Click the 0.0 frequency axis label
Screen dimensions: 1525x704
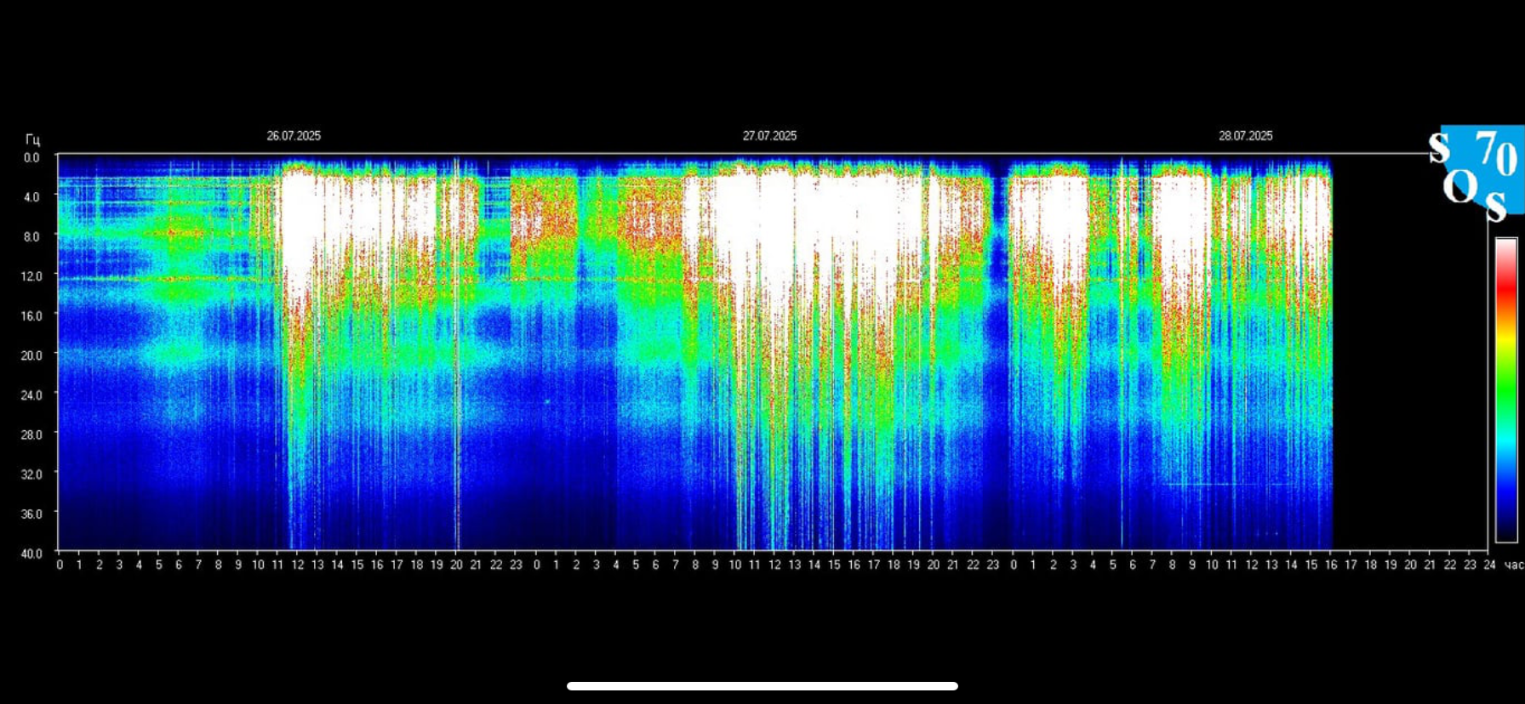click(31, 158)
